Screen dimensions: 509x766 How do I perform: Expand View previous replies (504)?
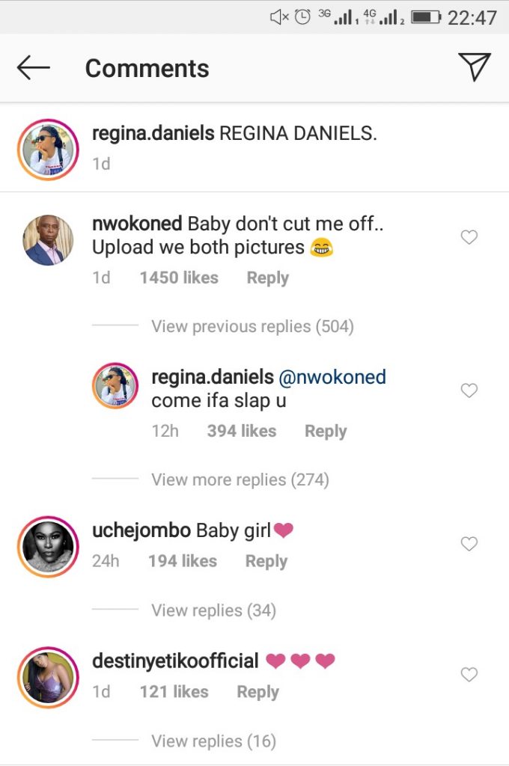pos(252,327)
